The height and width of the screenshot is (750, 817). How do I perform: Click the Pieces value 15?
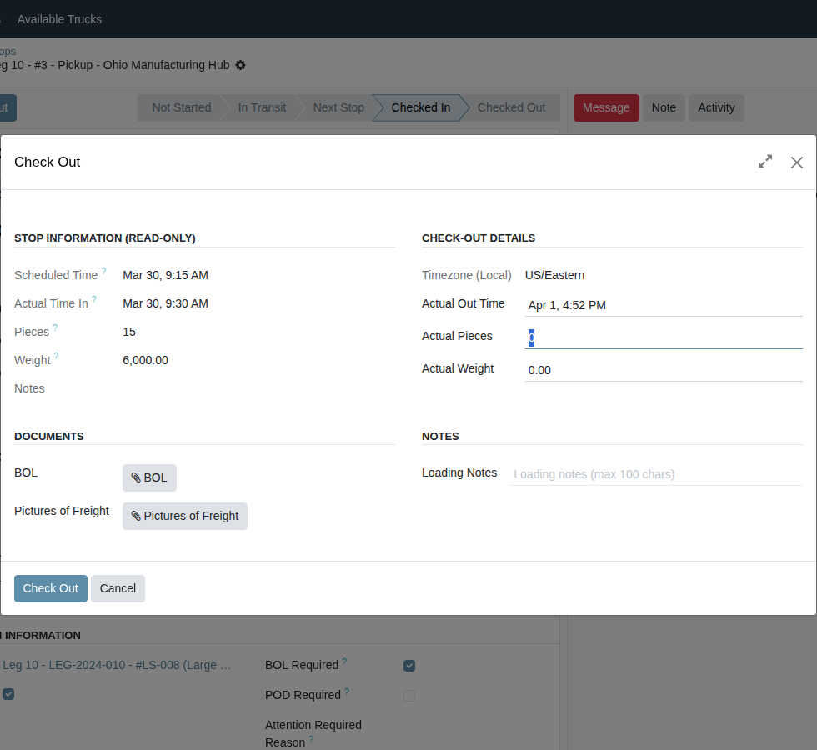(x=129, y=332)
